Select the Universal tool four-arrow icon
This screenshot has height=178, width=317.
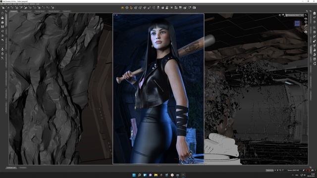tap(127, 8)
